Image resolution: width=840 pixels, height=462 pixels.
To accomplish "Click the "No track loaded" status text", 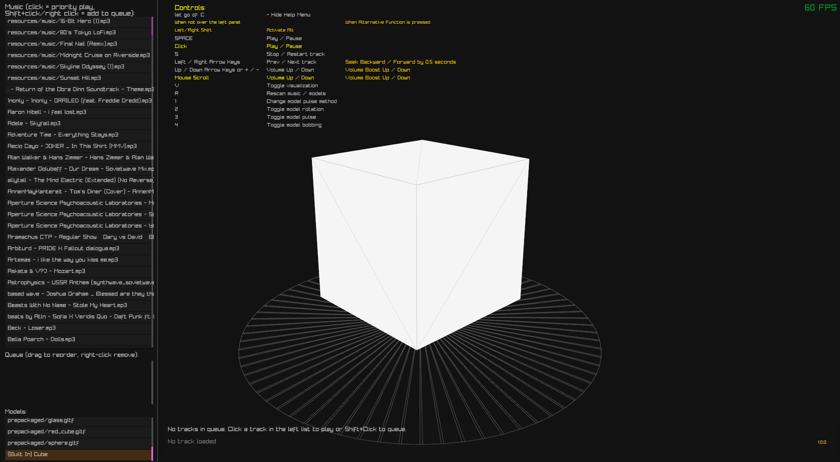I will [x=192, y=441].
